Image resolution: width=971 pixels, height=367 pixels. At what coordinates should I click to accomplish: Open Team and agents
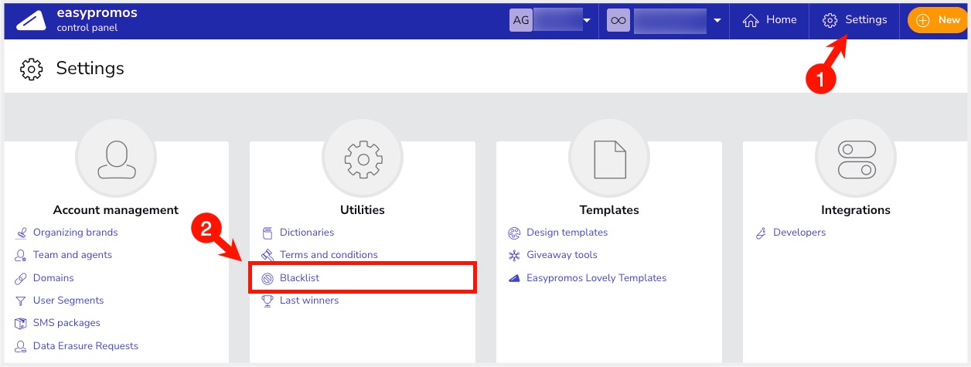click(x=72, y=255)
